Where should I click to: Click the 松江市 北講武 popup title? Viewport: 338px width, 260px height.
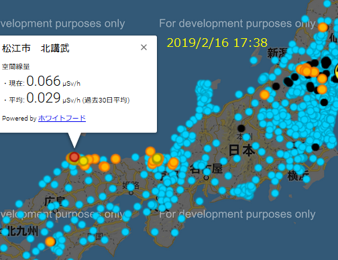coord(36,48)
